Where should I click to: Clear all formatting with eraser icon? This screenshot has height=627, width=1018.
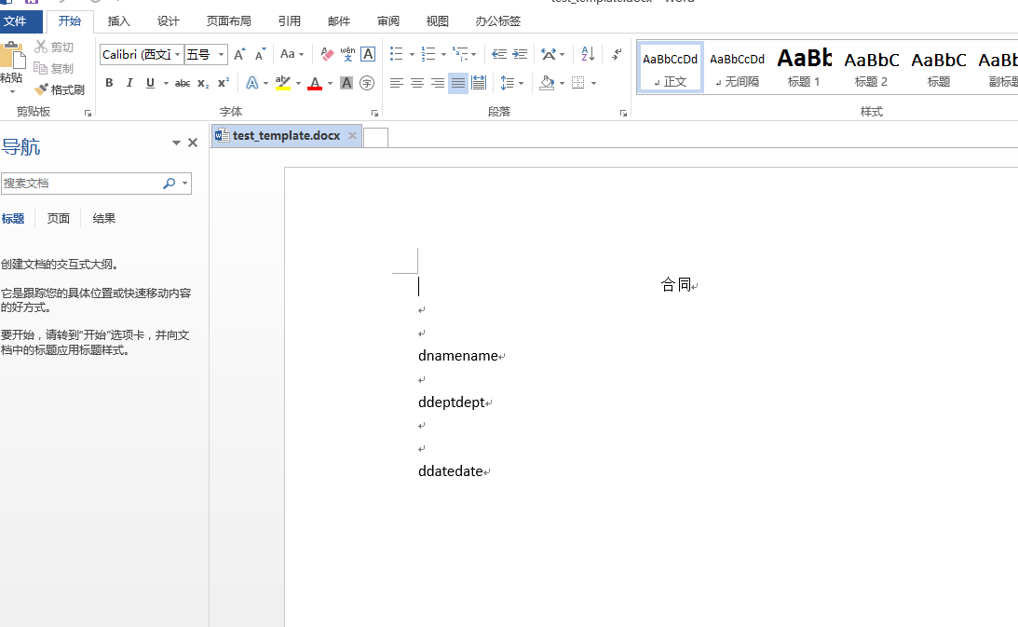(327, 54)
